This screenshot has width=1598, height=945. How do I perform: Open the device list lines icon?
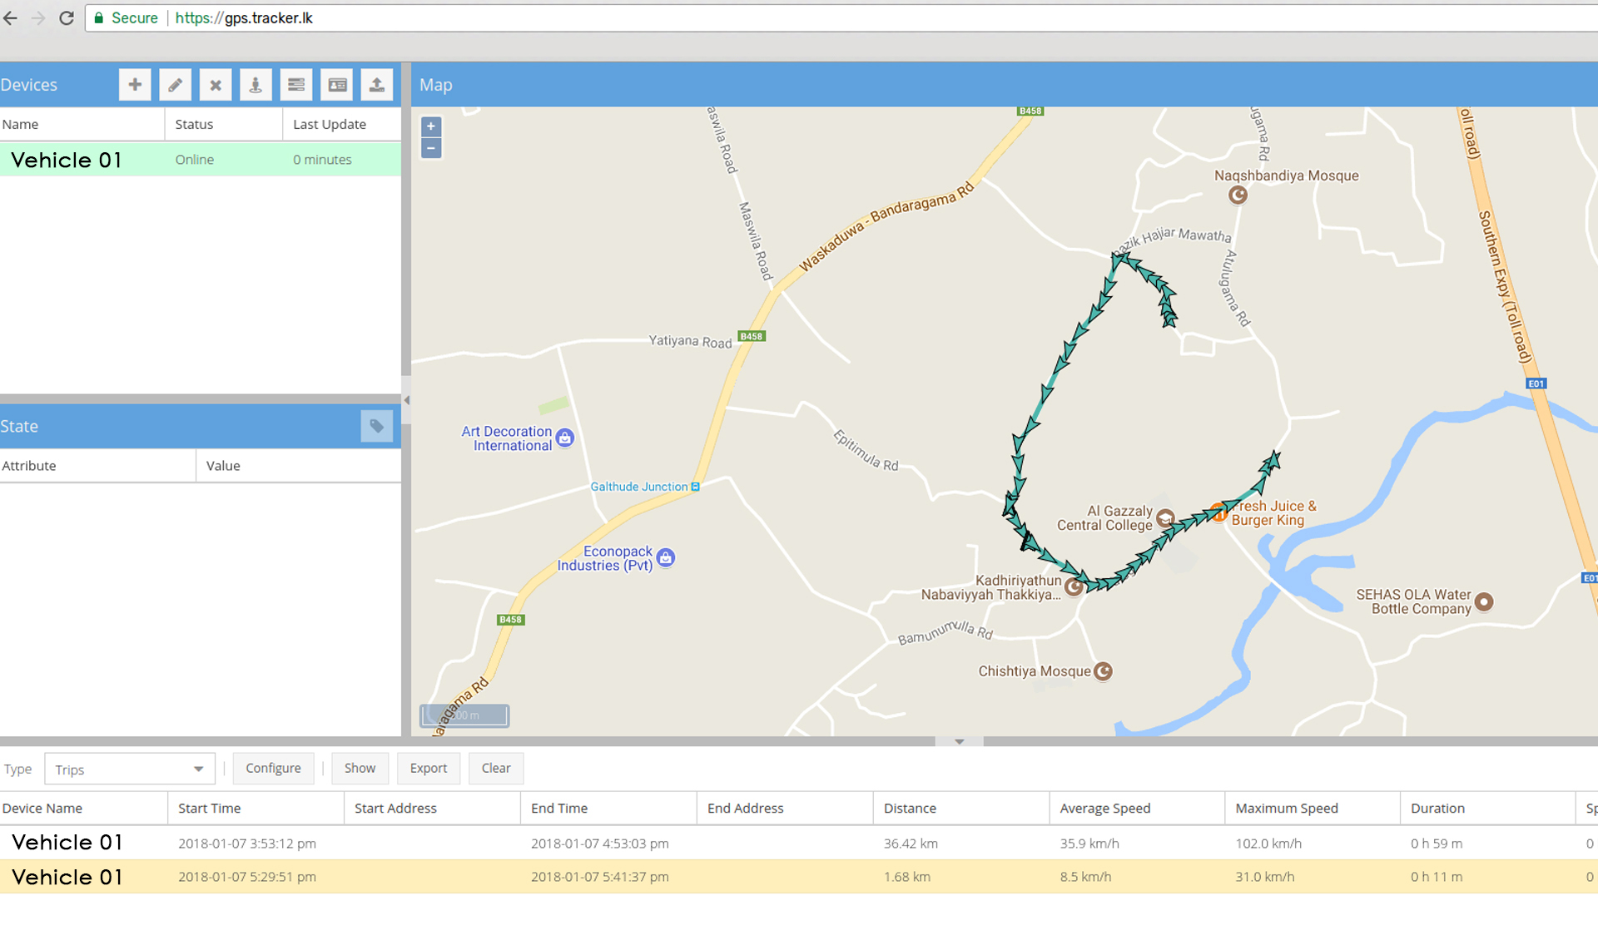296,85
